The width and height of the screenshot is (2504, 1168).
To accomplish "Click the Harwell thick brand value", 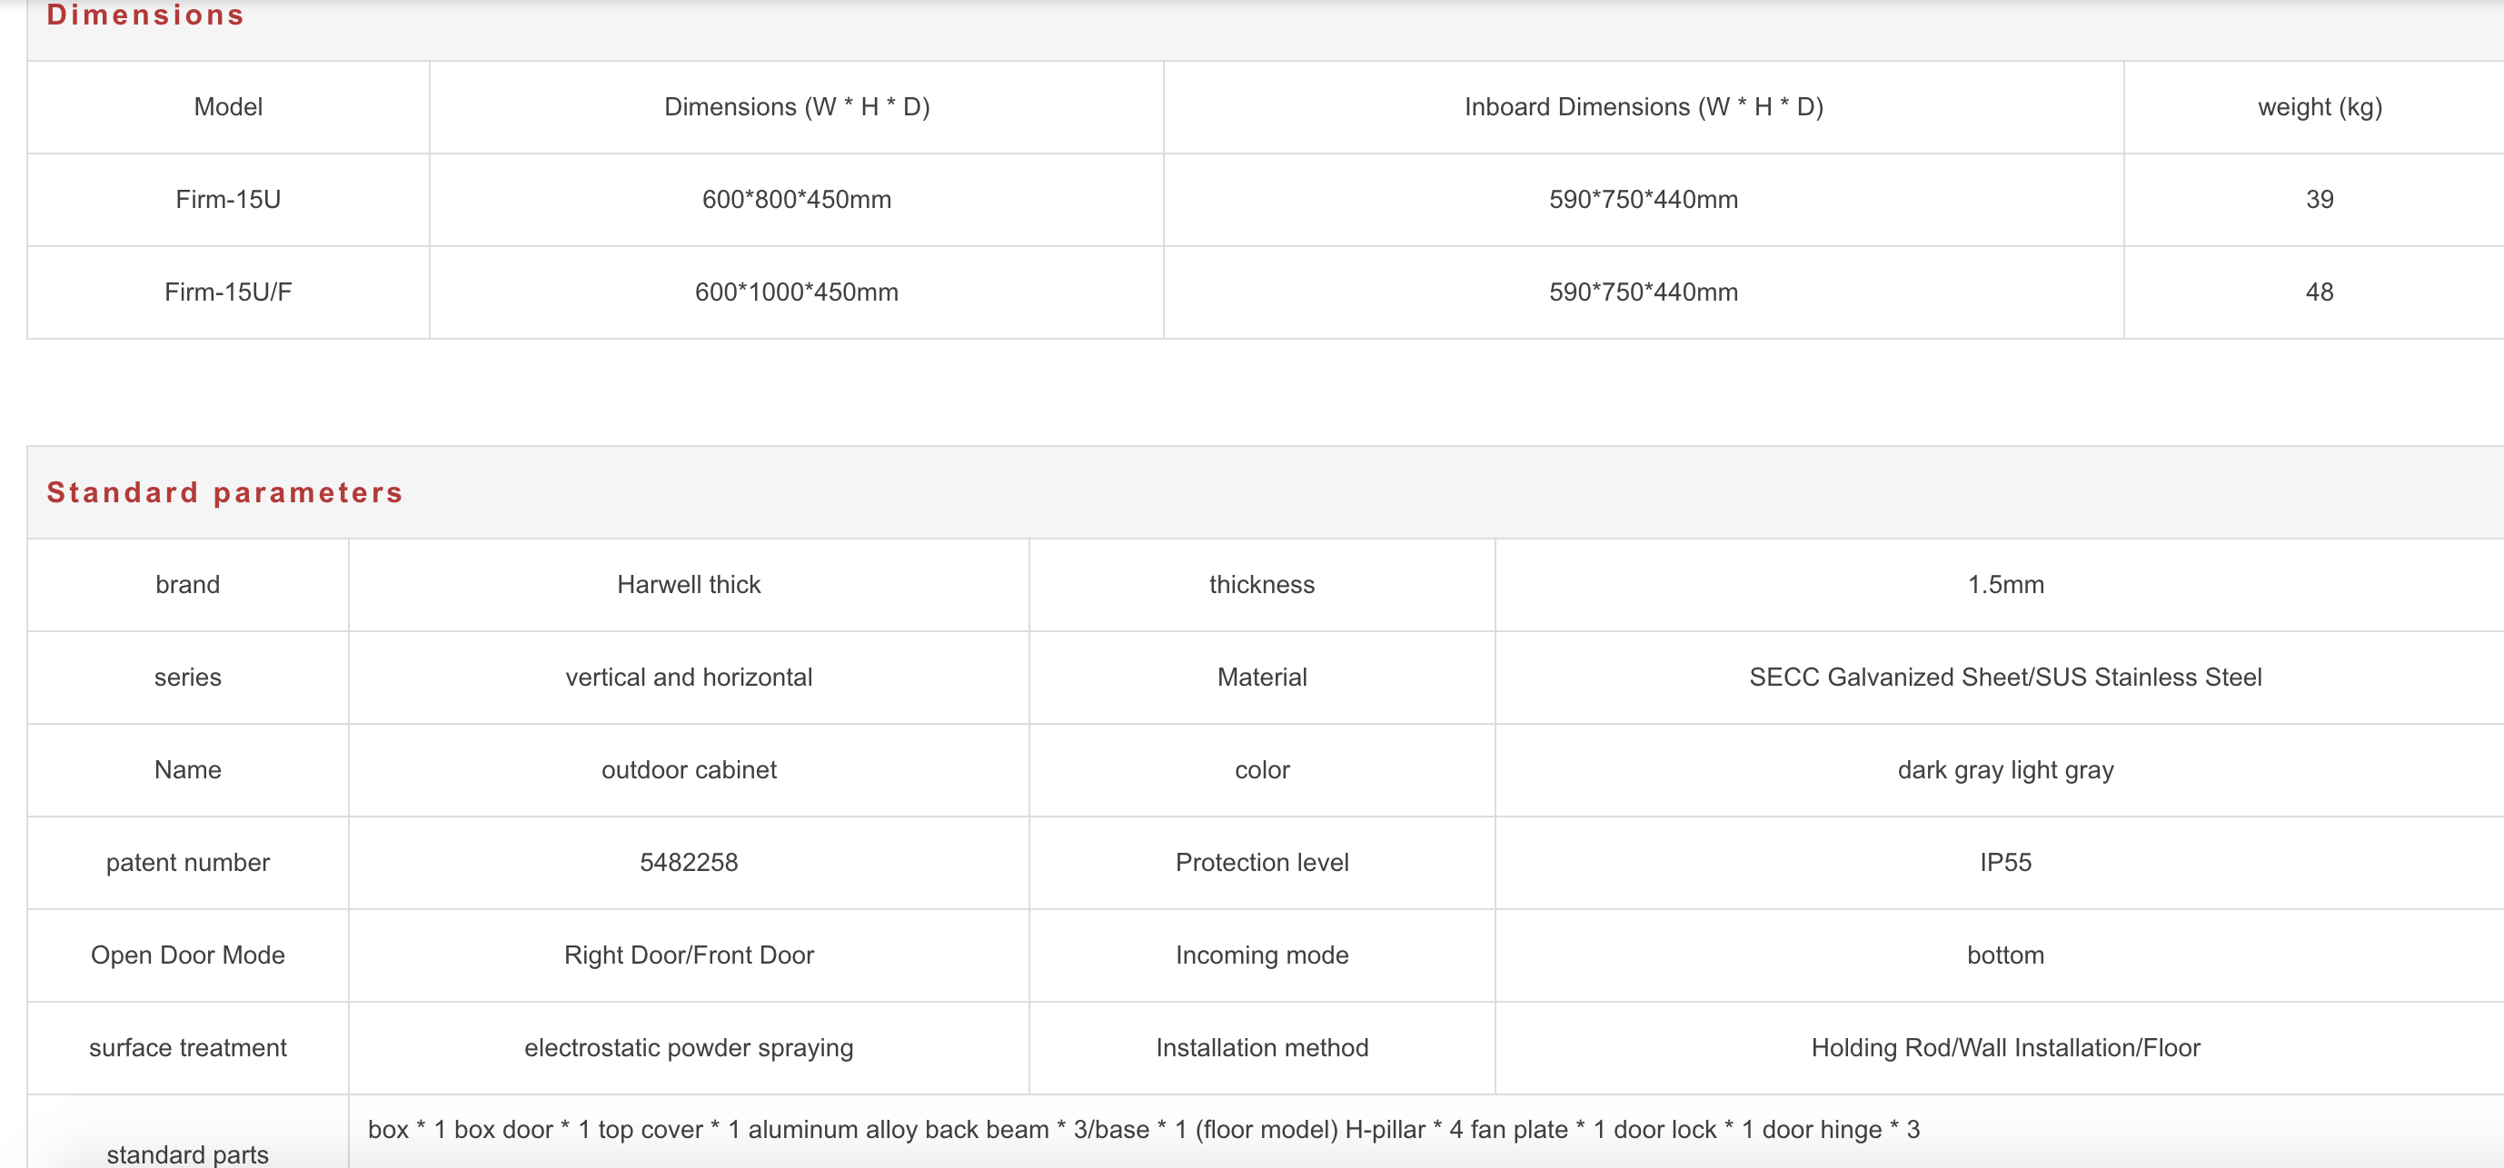I will [688, 584].
